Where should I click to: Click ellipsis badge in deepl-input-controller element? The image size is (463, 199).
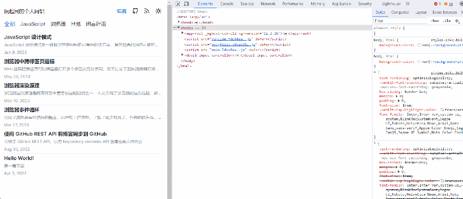click(x=237, y=55)
